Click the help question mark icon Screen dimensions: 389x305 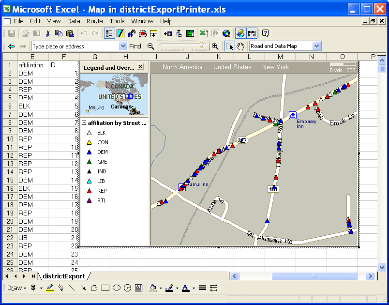point(265,33)
